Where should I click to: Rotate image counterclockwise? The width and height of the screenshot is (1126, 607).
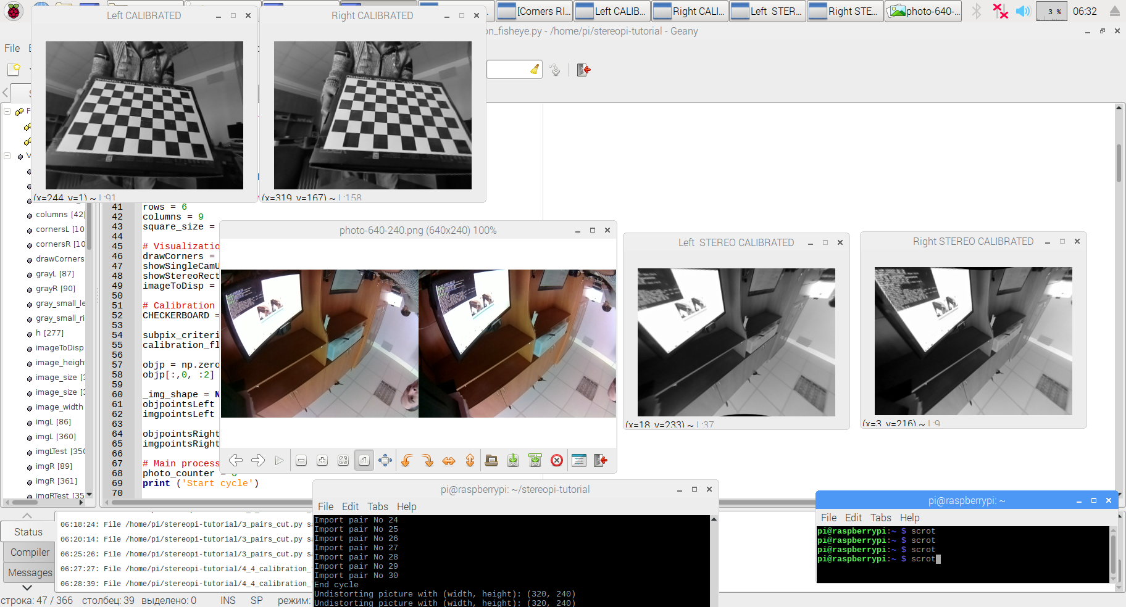[407, 460]
